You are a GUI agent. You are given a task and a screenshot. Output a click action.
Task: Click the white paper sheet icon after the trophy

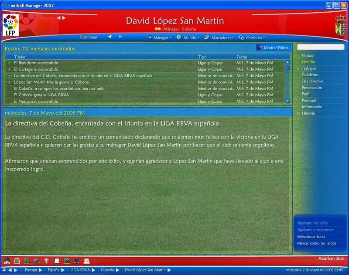[57, 261]
